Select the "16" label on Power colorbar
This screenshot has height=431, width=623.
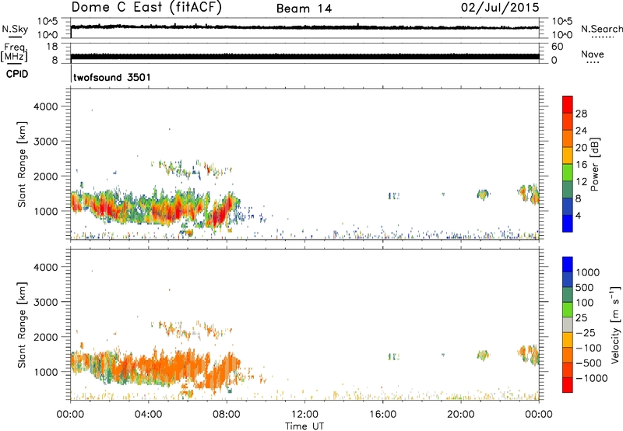coord(581,165)
